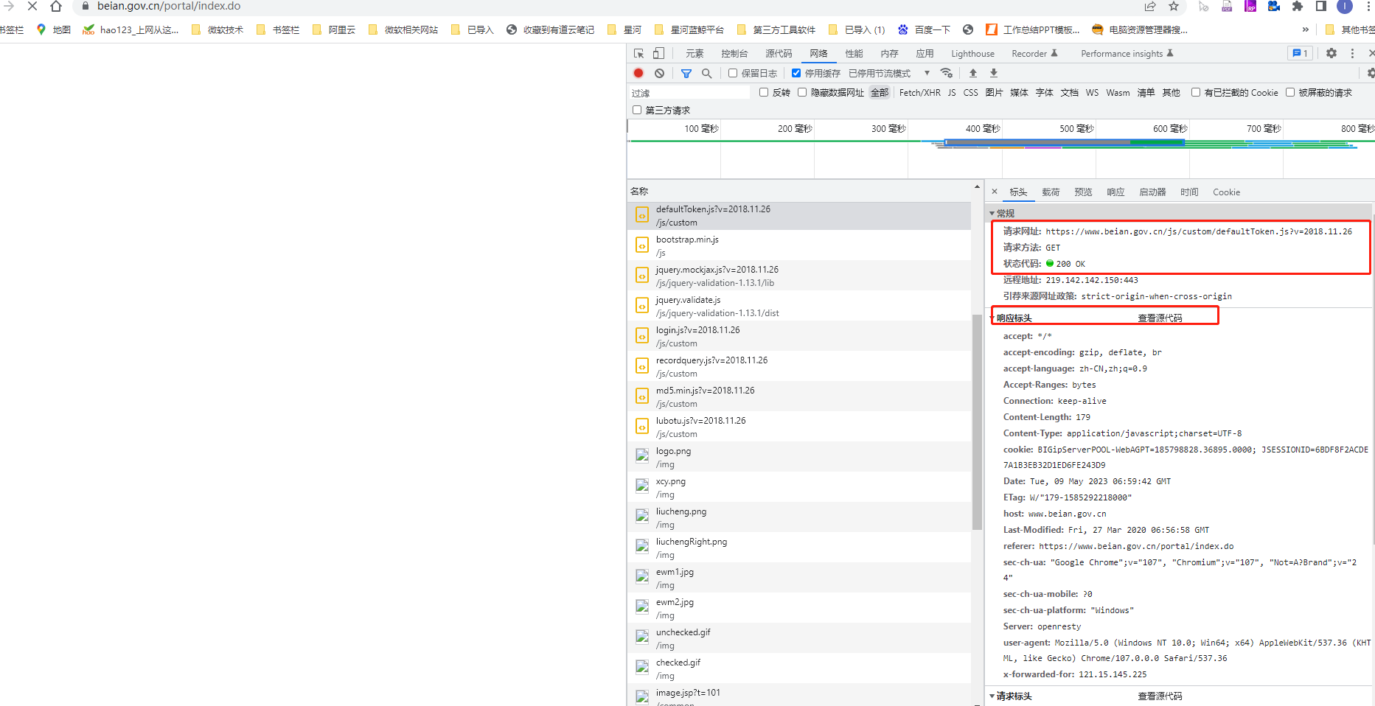This screenshot has height=706, width=1375.
Task: Open the Chrome profile avatar
Action: [x=1345, y=6]
